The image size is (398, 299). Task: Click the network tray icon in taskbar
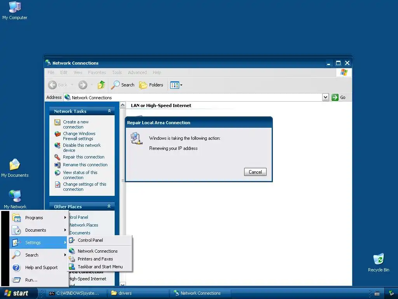[391, 293]
